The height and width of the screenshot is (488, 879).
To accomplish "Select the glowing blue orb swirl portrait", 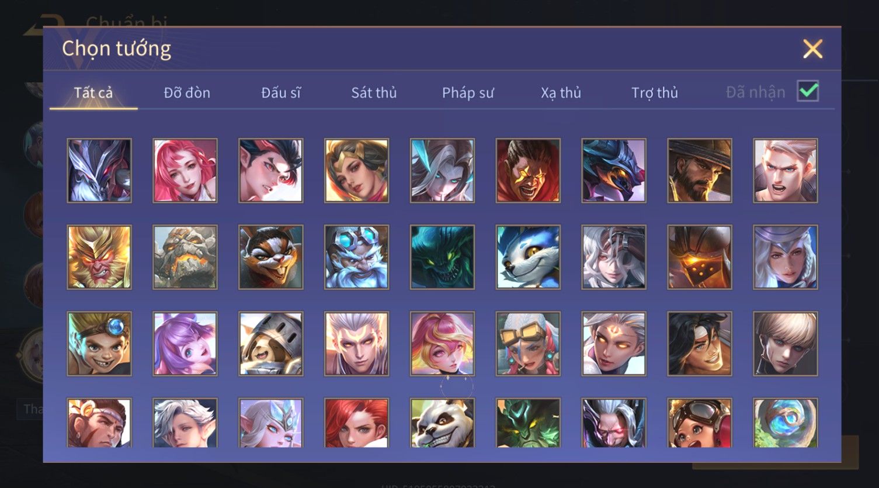I will click(786, 423).
